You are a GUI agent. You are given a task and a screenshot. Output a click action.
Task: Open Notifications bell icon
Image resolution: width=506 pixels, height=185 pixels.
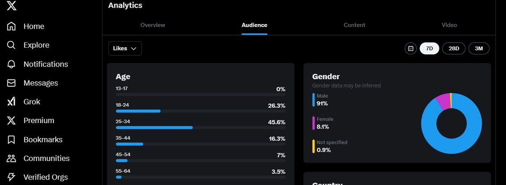click(x=11, y=64)
